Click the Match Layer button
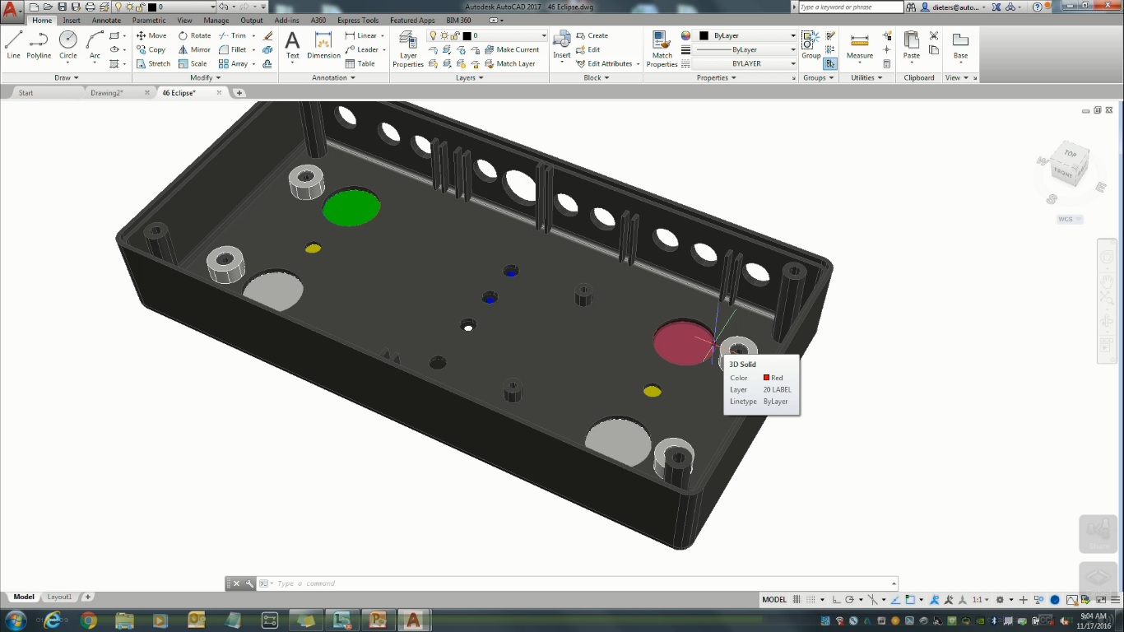 [x=514, y=63]
